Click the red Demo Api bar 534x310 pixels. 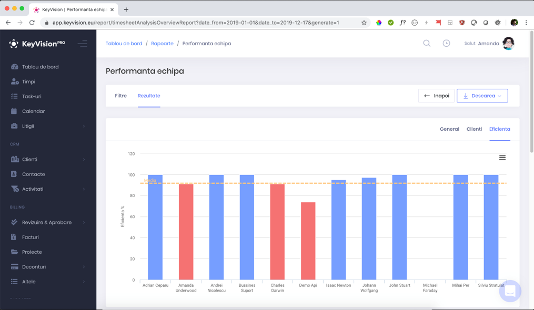point(308,241)
